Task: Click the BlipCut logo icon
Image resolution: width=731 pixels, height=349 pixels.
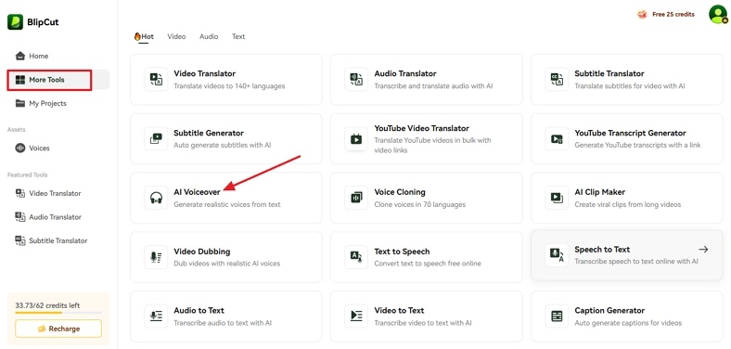Action: pyautogui.click(x=15, y=22)
